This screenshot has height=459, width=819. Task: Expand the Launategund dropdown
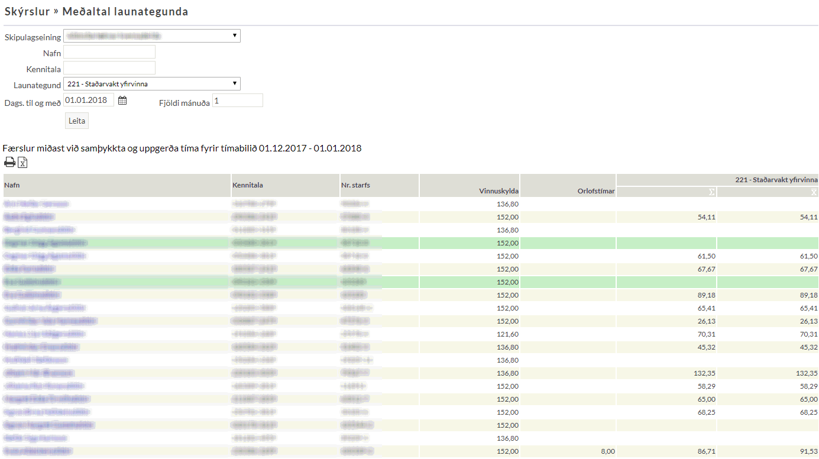[x=151, y=84]
